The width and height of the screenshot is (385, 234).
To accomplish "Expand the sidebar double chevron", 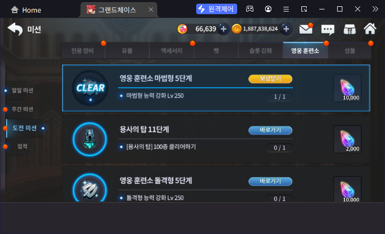I will (x=375, y=9).
